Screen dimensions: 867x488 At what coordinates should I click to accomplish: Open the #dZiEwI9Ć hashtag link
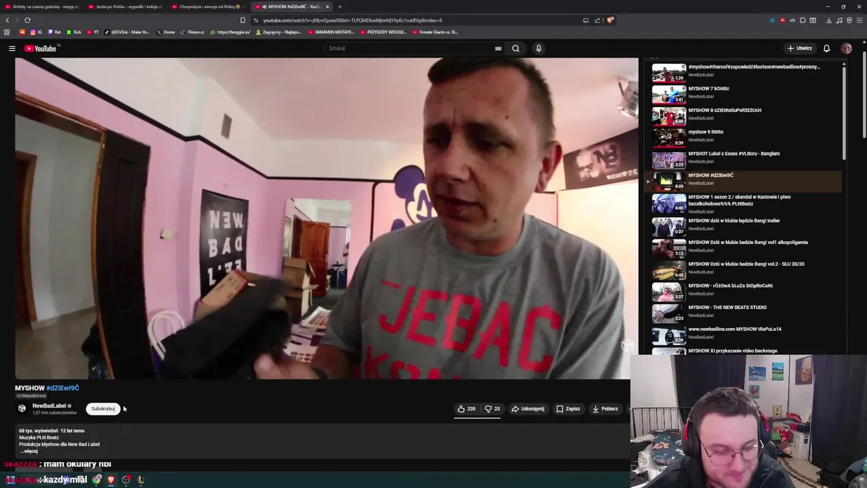point(62,388)
